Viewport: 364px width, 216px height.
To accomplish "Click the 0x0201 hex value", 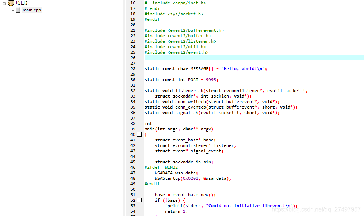I will (x=190, y=178).
